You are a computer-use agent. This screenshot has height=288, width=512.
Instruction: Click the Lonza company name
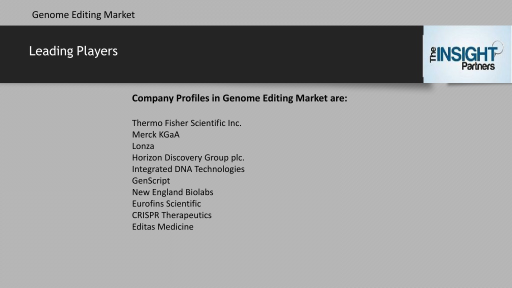pyautogui.click(x=143, y=146)
